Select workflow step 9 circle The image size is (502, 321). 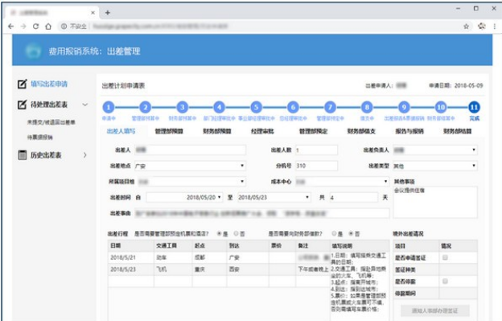[x=404, y=107]
